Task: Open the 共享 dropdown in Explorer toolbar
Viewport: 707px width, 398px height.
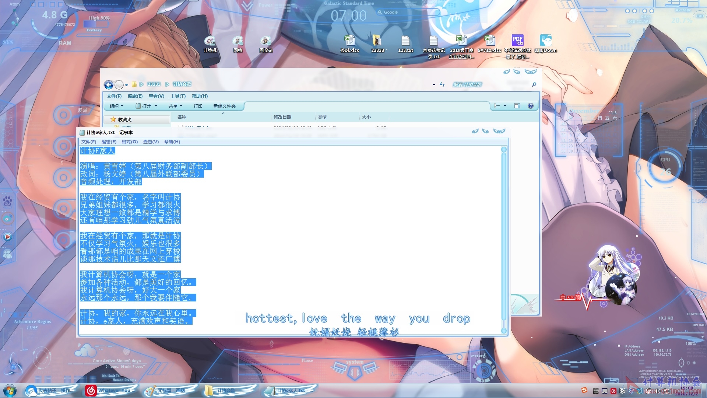Action: tap(175, 106)
